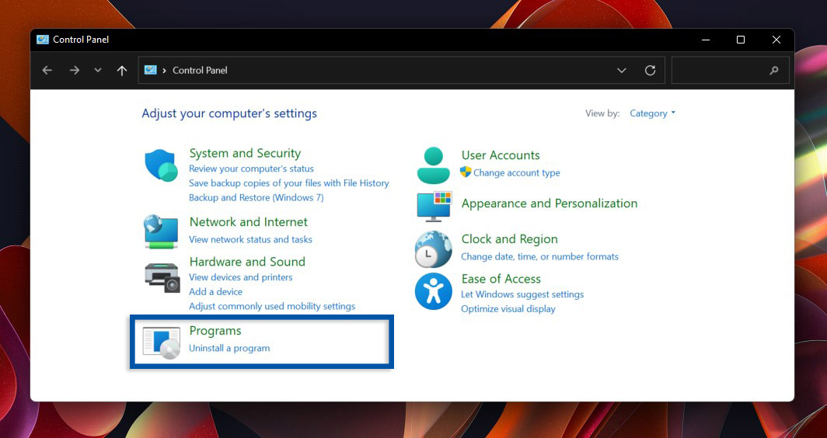This screenshot has width=827, height=438.
Task: Open the View by Category dropdown
Action: click(652, 113)
